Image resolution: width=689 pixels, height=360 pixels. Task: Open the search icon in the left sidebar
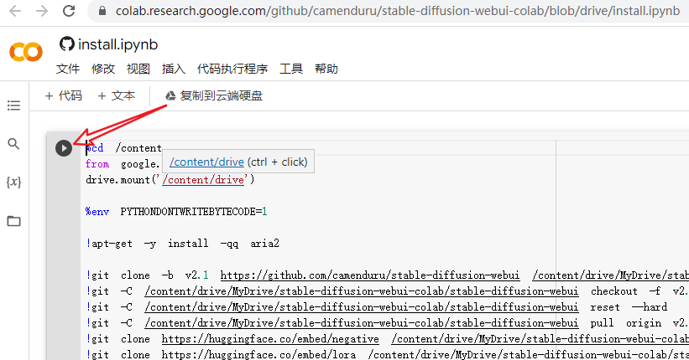coord(13,144)
